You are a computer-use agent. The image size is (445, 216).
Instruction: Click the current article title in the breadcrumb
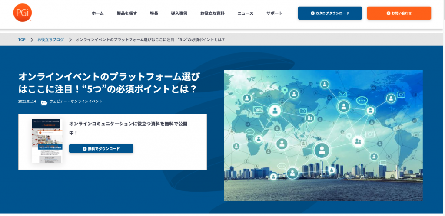tap(150, 39)
